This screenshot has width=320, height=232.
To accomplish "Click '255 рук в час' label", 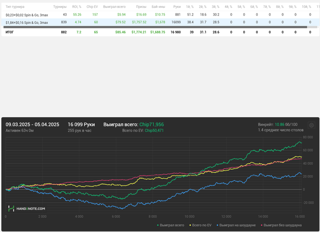I will tap(80, 131).
